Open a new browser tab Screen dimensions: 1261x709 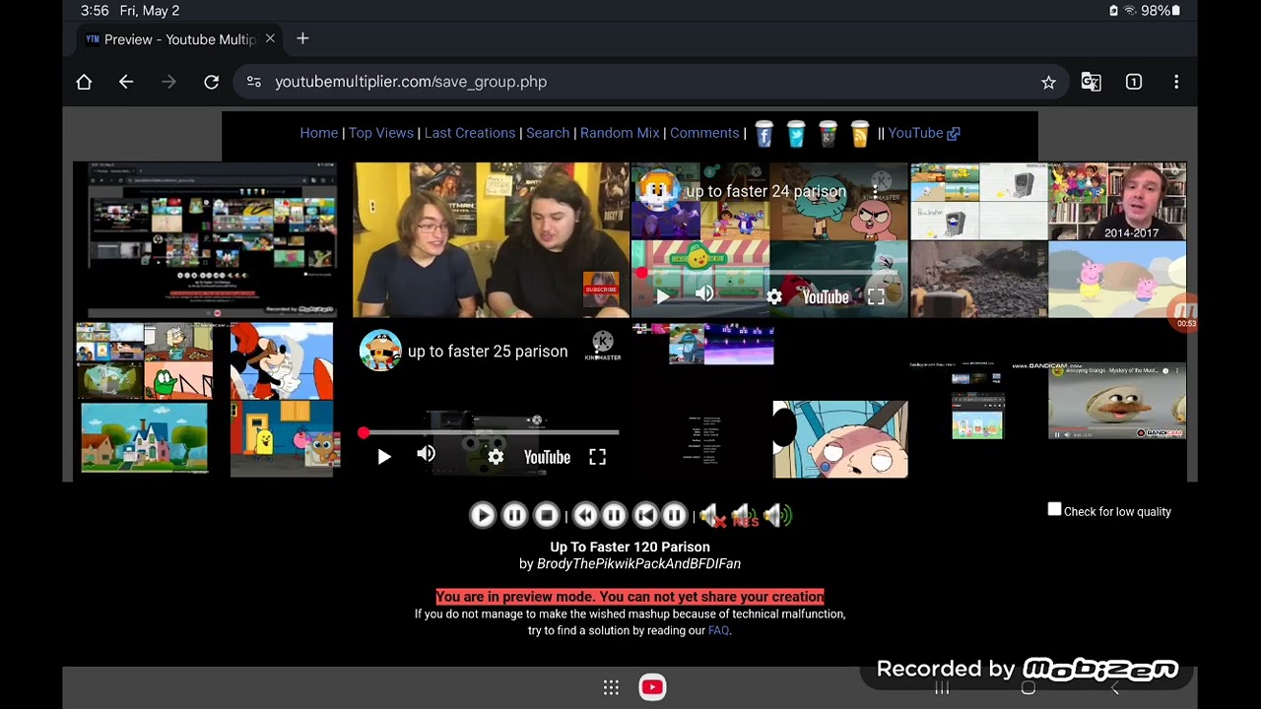coord(302,38)
